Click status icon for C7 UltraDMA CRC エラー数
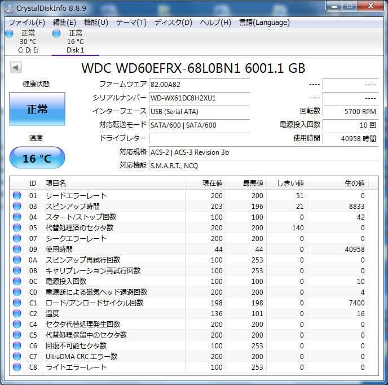388x385 pixels. click(x=17, y=356)
